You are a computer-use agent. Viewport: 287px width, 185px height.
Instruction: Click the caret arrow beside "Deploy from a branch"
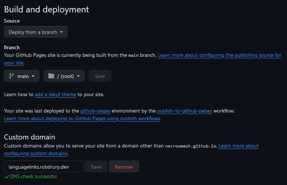61,32
